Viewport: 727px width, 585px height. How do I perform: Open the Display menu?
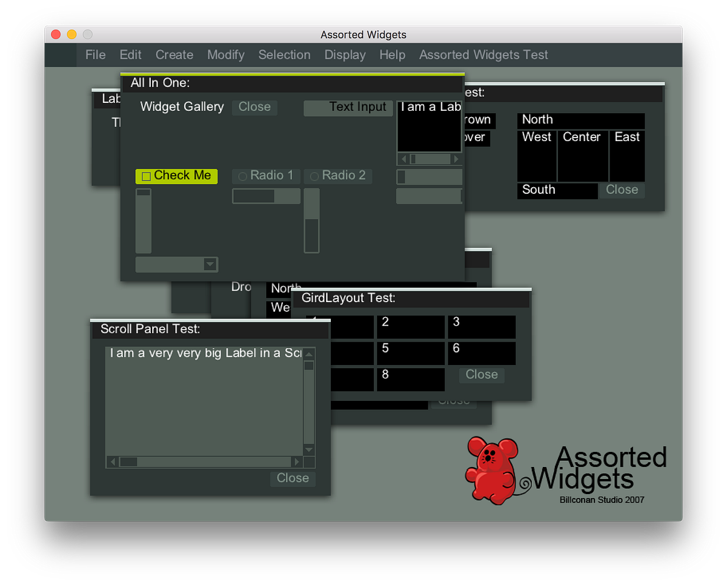coord(345,55)
